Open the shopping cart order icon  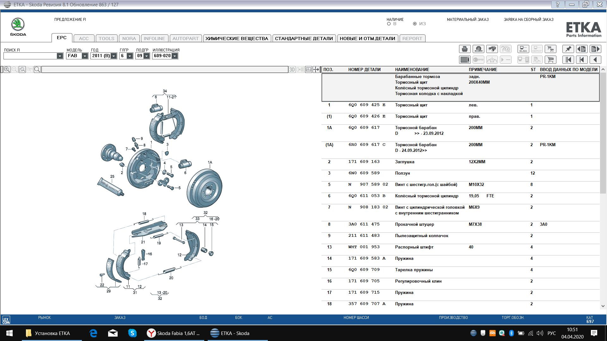click(x=550, y=60)
